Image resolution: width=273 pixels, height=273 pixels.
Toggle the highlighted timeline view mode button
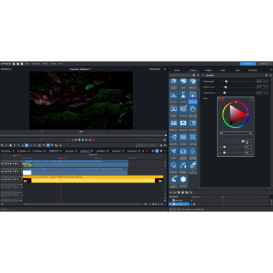point(157,151)
